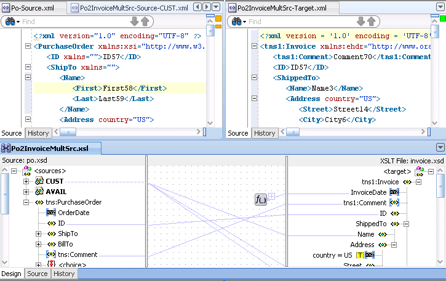Collapse the tns:PurchaseOrder node
Viewport: 446px width, 281px height.
(26, 202)
